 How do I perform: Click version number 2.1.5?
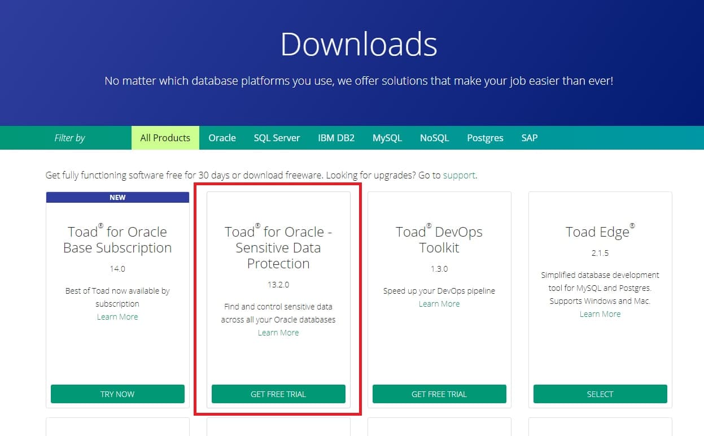(600, 253)
